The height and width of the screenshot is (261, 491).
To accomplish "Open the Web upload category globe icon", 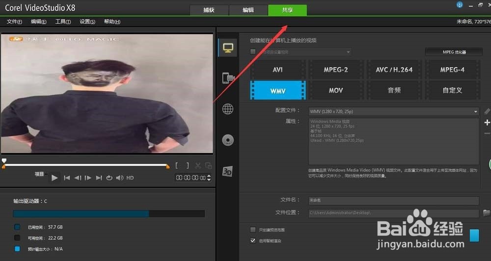I will click(228, 109).
